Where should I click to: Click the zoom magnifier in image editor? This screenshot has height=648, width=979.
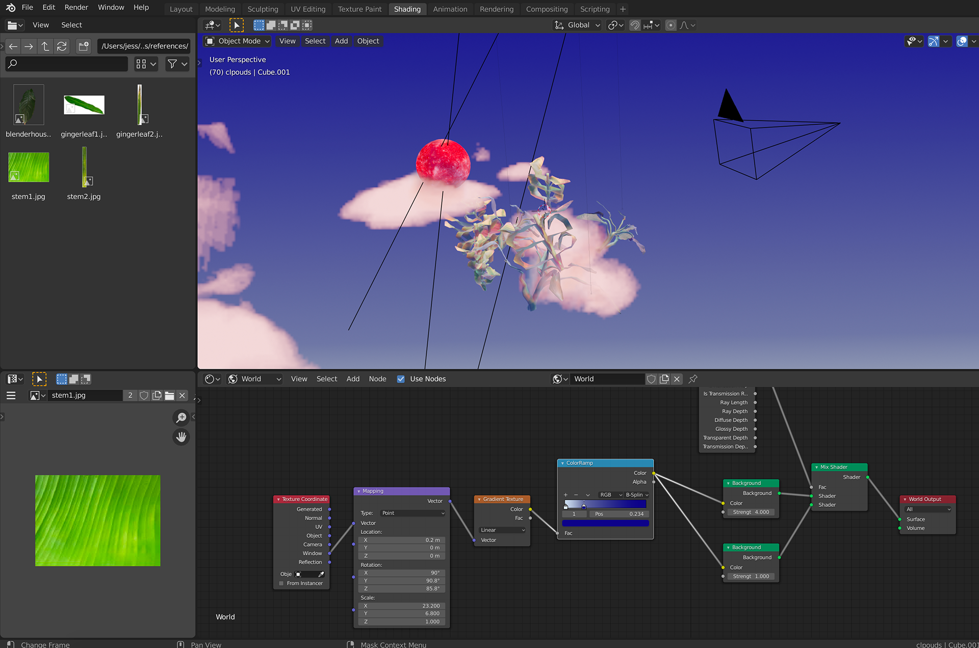(181, 418)
